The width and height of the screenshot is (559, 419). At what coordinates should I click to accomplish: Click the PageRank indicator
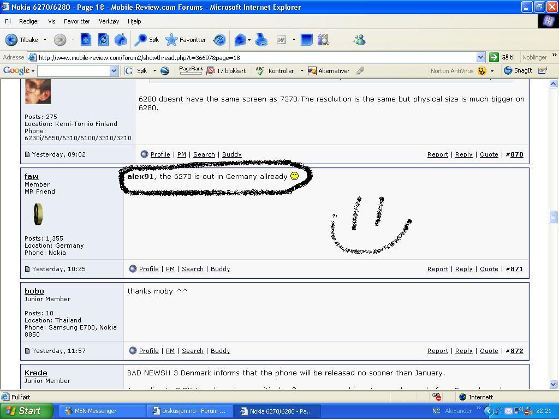tap(191, 70)
